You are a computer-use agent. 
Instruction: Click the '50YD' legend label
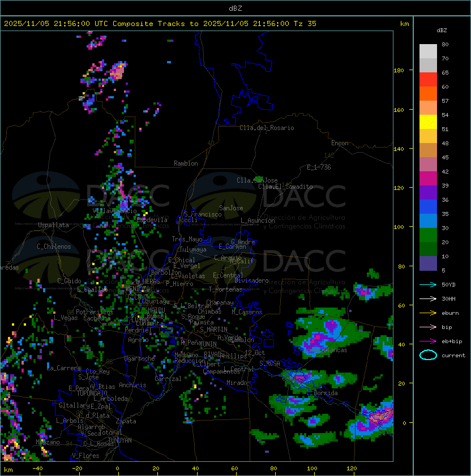(x=448, y=285)
